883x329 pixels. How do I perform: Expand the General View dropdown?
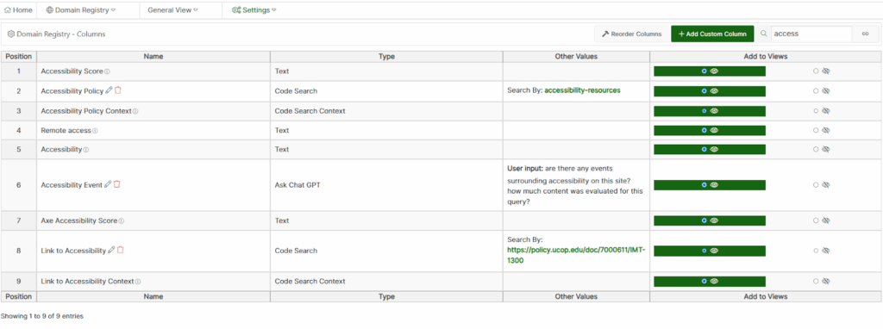[172, 10]
